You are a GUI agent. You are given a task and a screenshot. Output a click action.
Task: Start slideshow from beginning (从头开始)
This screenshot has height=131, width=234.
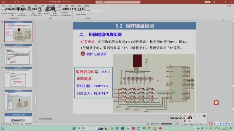[x=4, y=12]
